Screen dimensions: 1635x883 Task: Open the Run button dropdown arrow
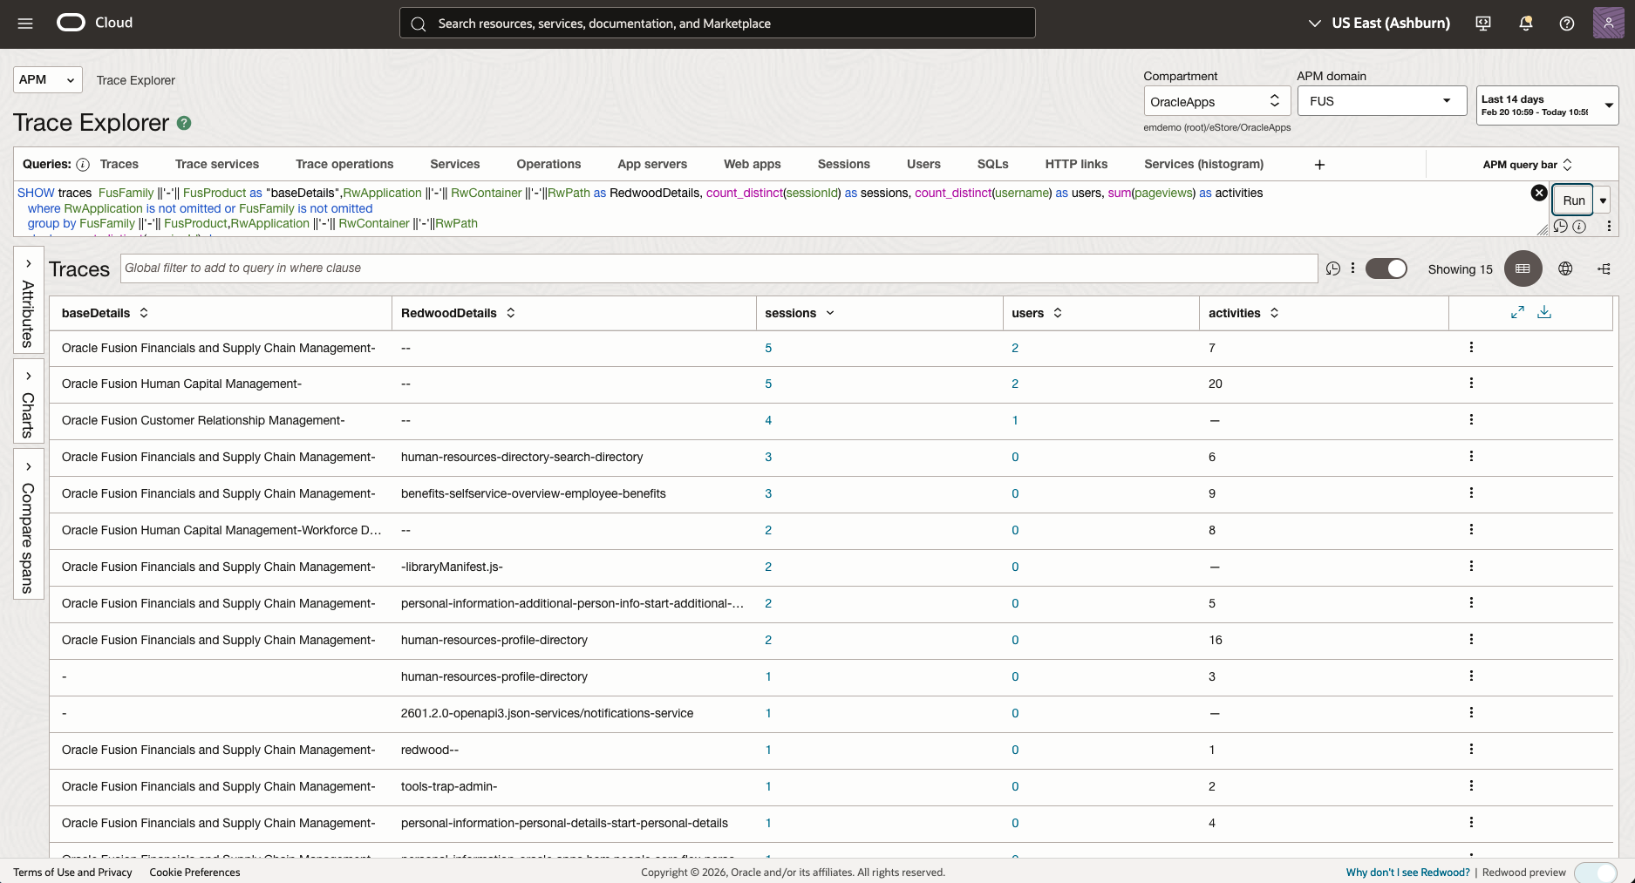point(1604,200)
